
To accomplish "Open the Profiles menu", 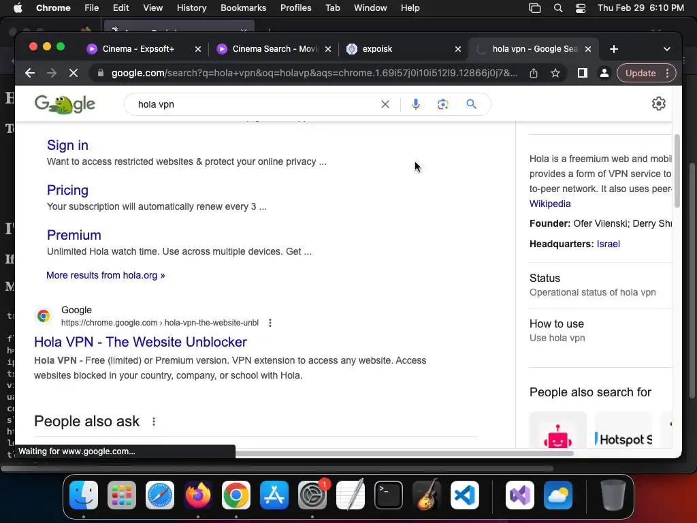I will click(295, 7).
